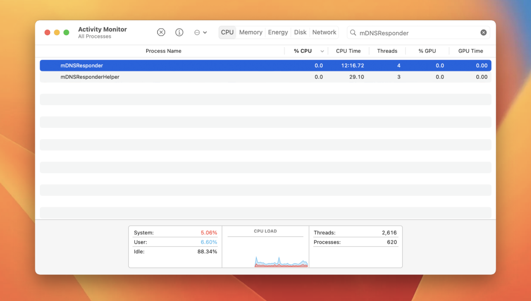Click the Processes total 620
This screenshot has height=301, width=531.
(392, 242)
